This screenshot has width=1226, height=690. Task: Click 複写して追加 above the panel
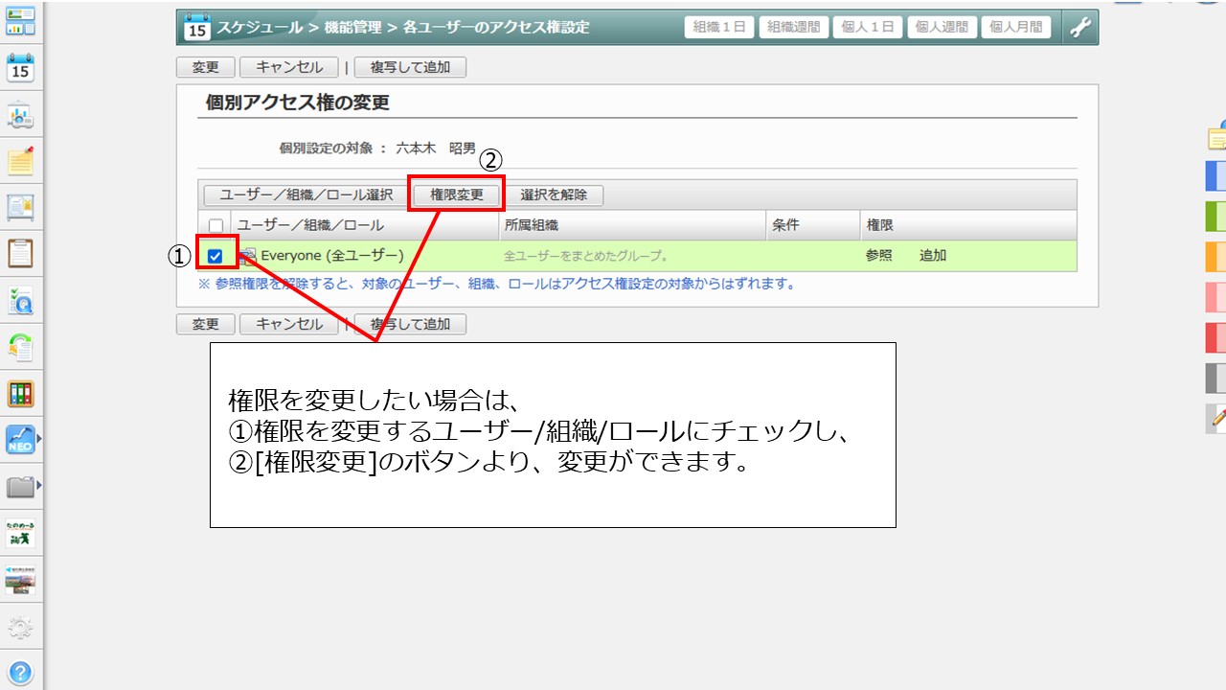pyautogui.click(x=410, y=67)
